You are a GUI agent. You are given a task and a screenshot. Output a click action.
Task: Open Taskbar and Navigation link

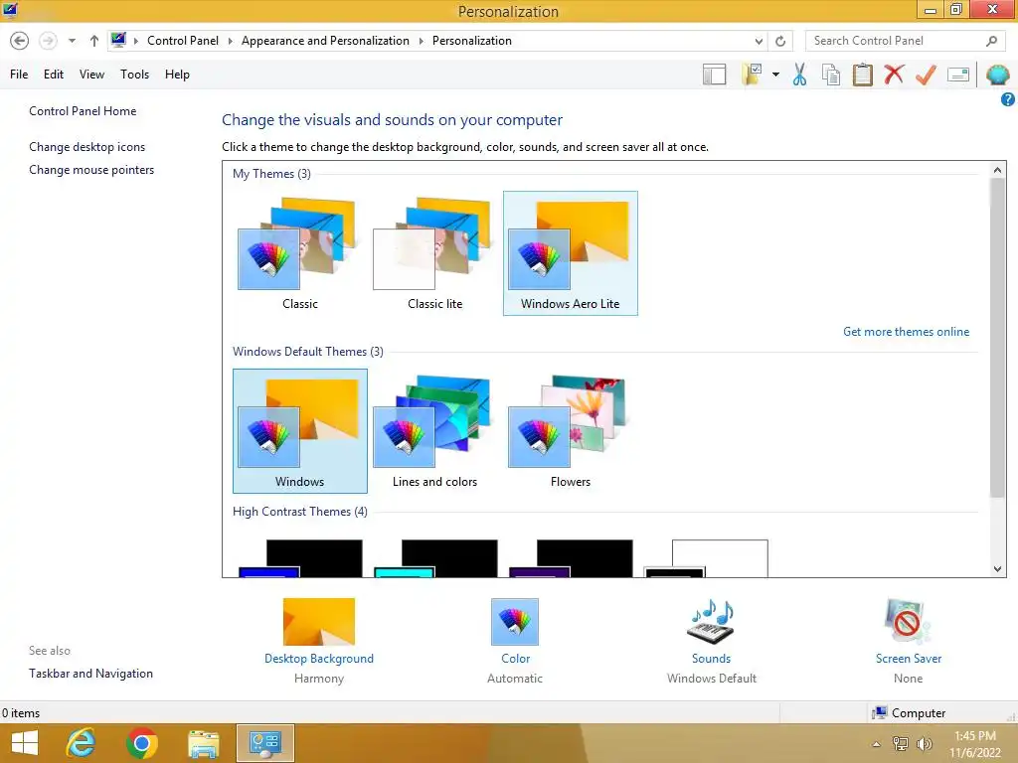pyautogui.click(x=90, y=673)
